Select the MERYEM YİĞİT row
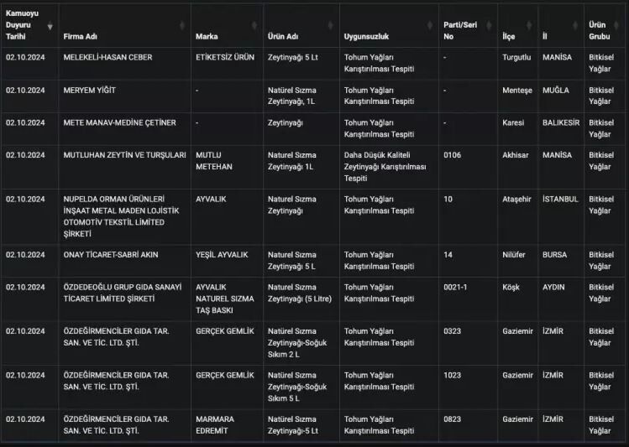Screen dimensions: 629x447 tap(89, 91)
